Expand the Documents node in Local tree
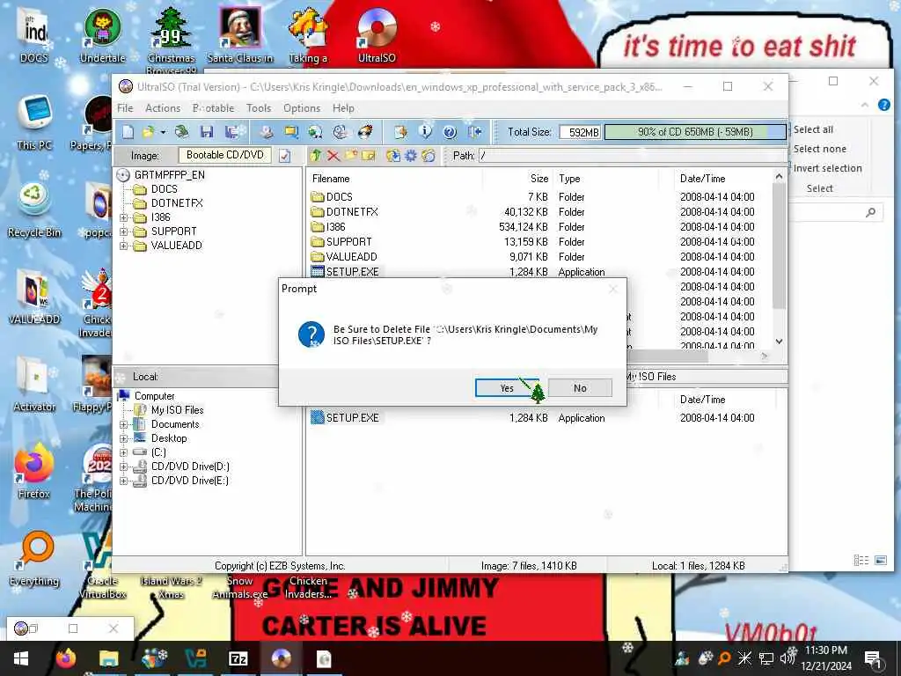This screenshot has height=676, width=901. tap(123, 425)
